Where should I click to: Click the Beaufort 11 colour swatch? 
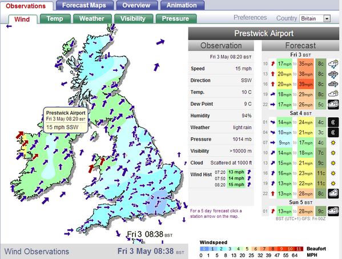pos(299,249)
